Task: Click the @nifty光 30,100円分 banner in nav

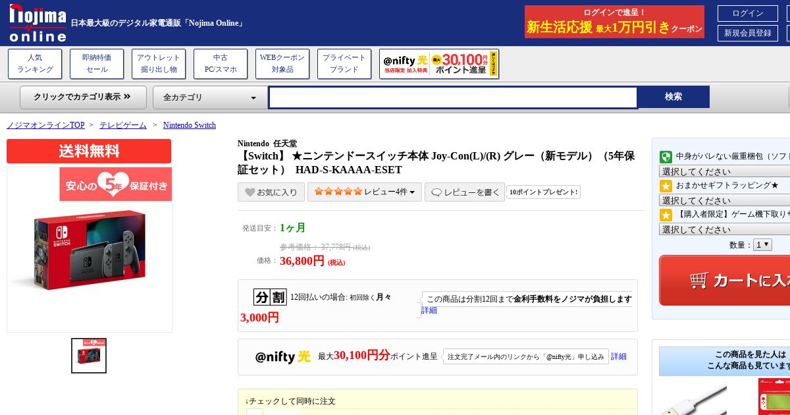Action: [x=439, y=64]
